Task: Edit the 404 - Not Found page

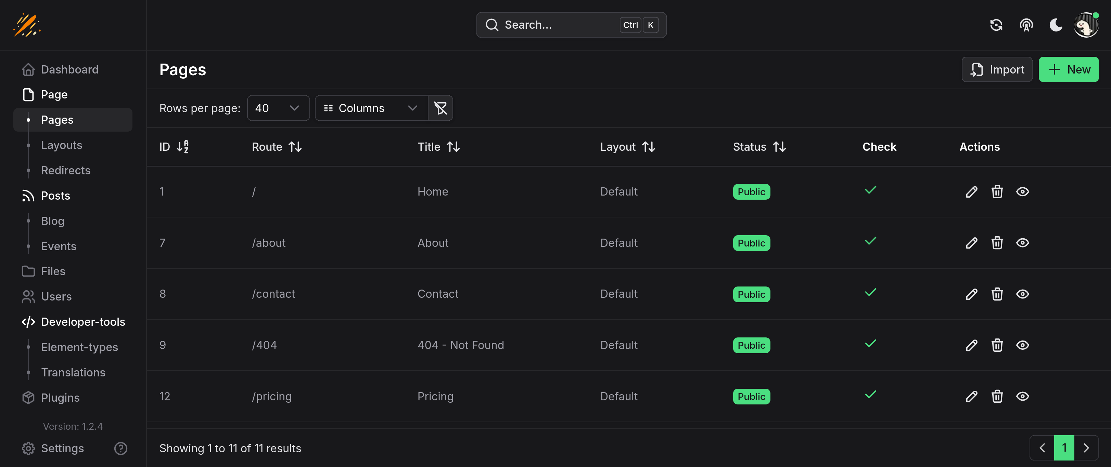Action: click(x=971, y=345)
